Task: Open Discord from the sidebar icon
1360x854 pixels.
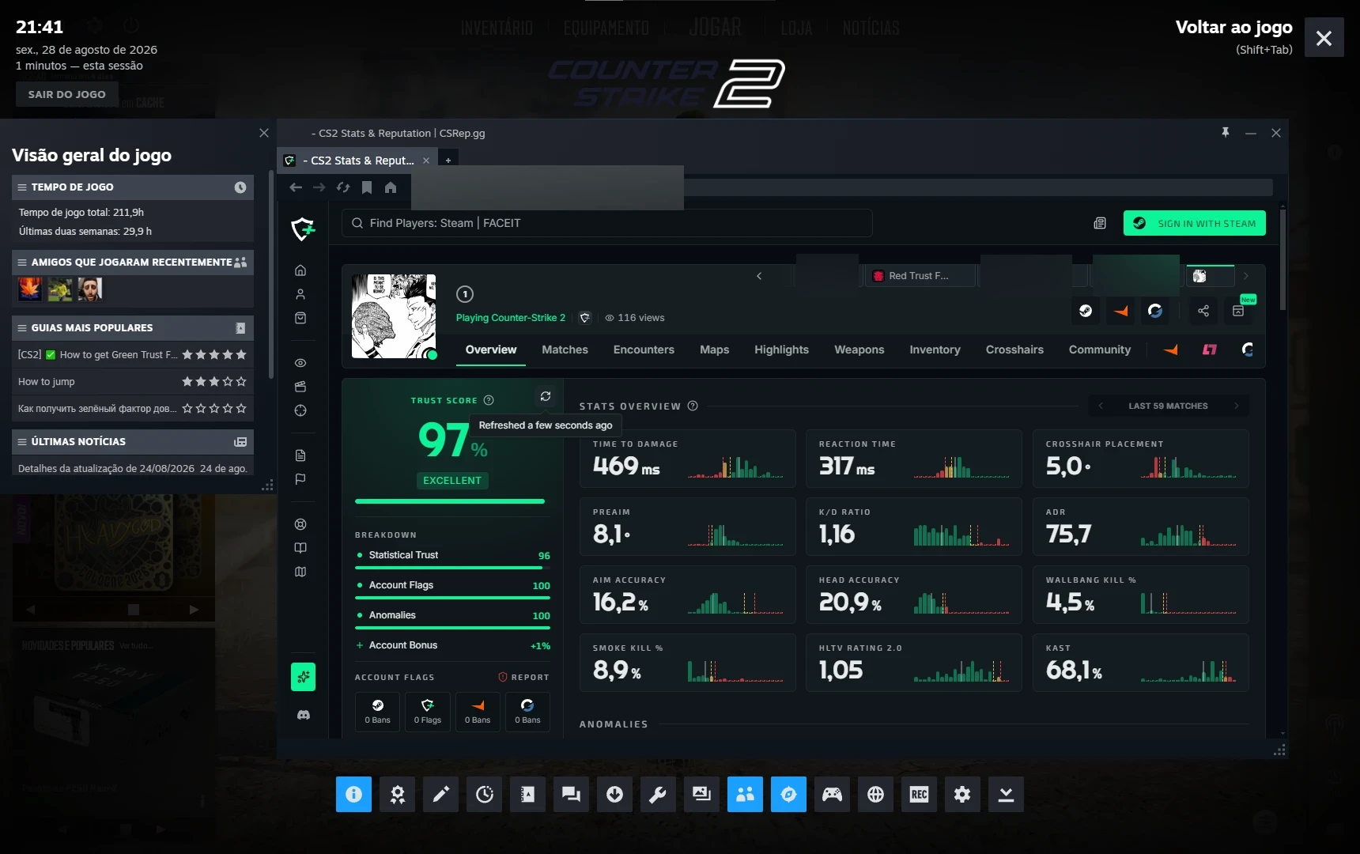Action: (303, 715)
